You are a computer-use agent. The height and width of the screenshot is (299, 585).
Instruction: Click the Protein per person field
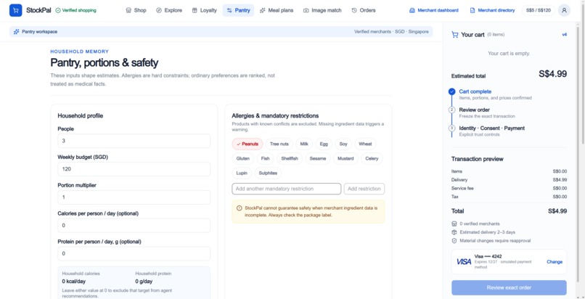(x=134, y=253)
